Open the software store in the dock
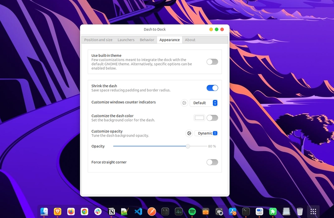Image resolution: width=334 pixels, height=218 pixels. (233, 211)
